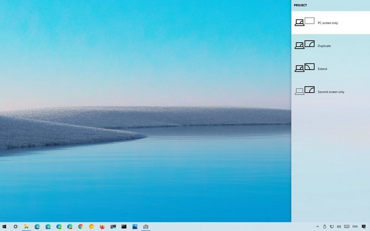This screenshot has height=231, width=370.
Task: Launch File Explorer from the taskbar
Action: pos(26,227)
